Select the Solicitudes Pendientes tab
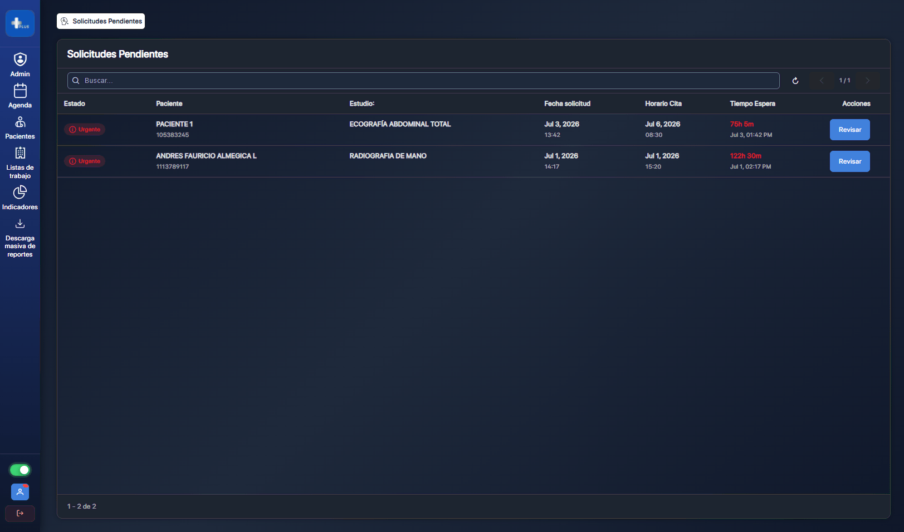The width and height of the screenshot is (904, 532). click(x=101, y=21)
